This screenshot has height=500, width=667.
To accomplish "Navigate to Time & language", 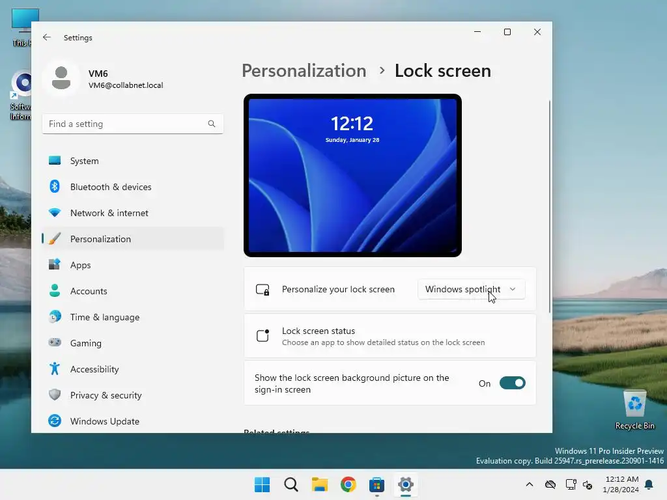I will pos(133,317).
